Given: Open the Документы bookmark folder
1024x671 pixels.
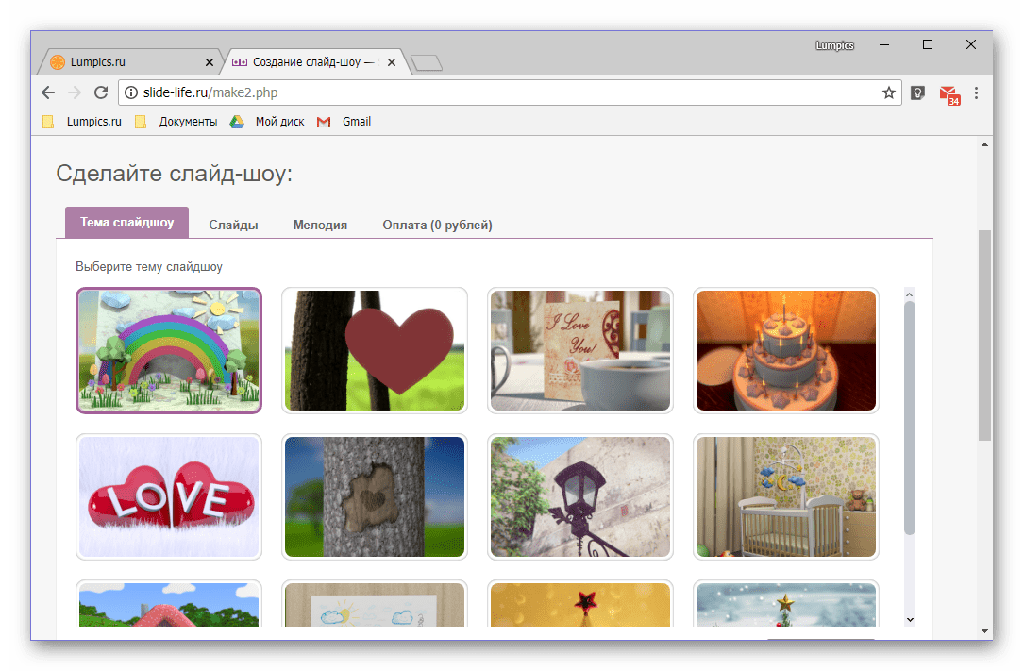Looking at the screenshot, I should click(x=176, y=122).
